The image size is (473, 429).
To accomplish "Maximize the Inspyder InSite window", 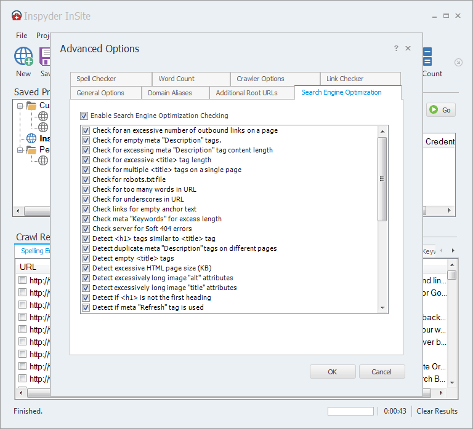I will [x=446, y=15].
